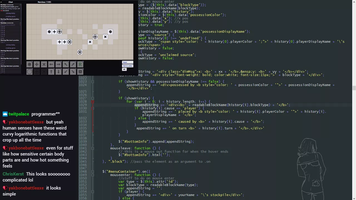This screenshot has height=200, width=356.
Task: Click the star block beside the plus on the board
Action: point(49,32)
